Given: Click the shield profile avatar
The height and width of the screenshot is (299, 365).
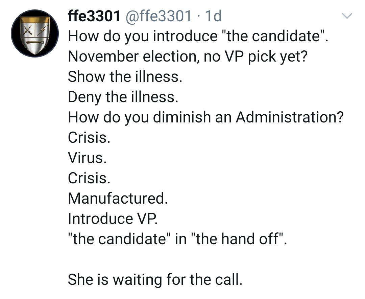Looking at the screenshot, I should tap(35, 33).
